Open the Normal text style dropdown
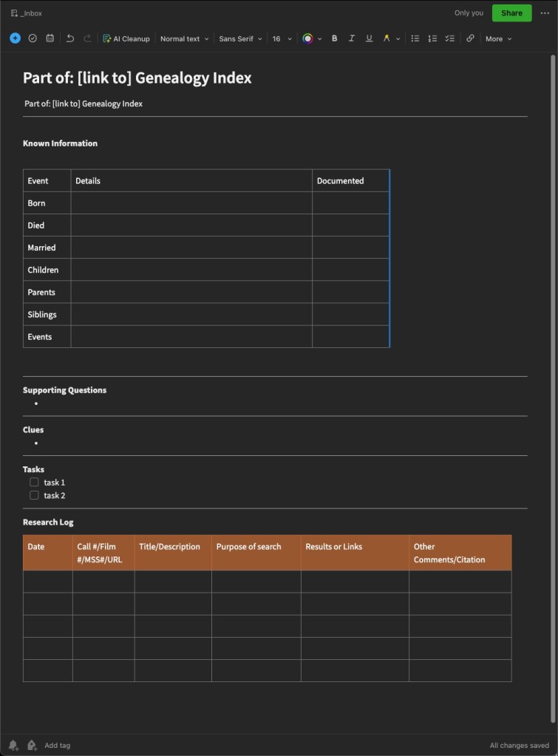The image size is (558, 756). coord(184,38)
